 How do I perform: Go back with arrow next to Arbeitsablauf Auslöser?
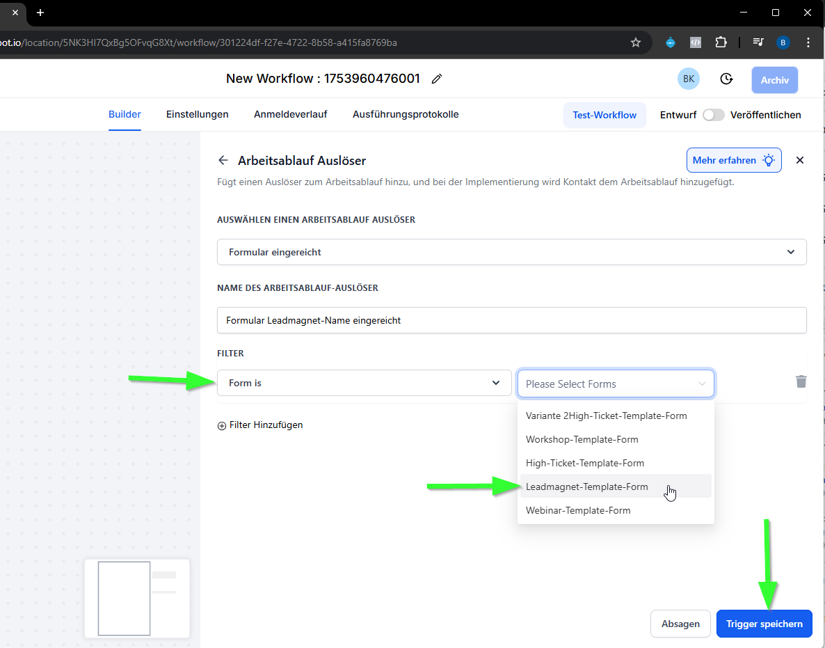pos(223,160)
